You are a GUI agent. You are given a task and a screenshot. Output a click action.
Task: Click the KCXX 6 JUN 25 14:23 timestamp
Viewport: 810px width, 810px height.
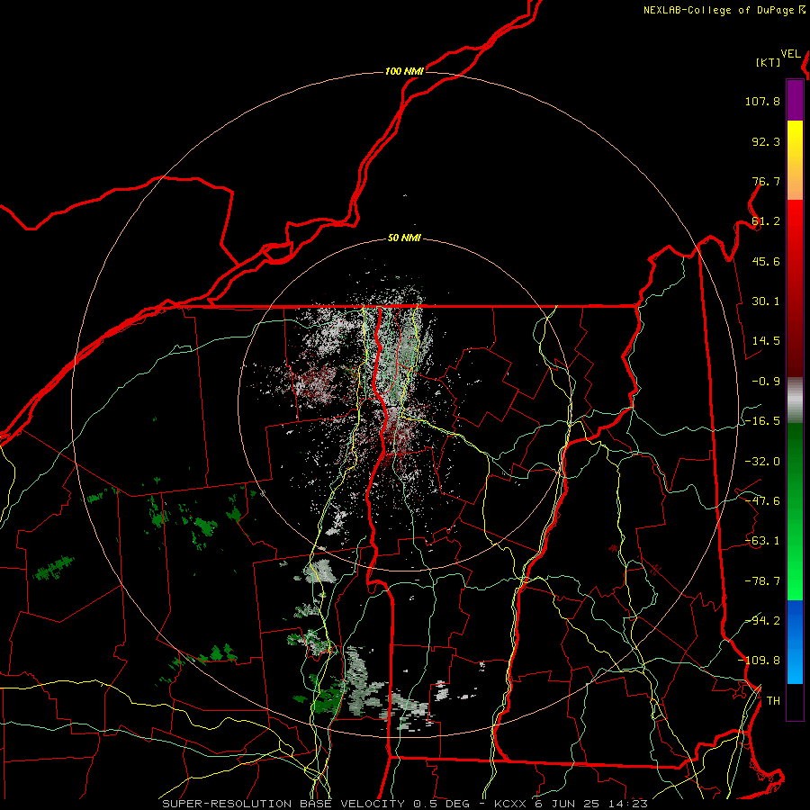point(571,804)
